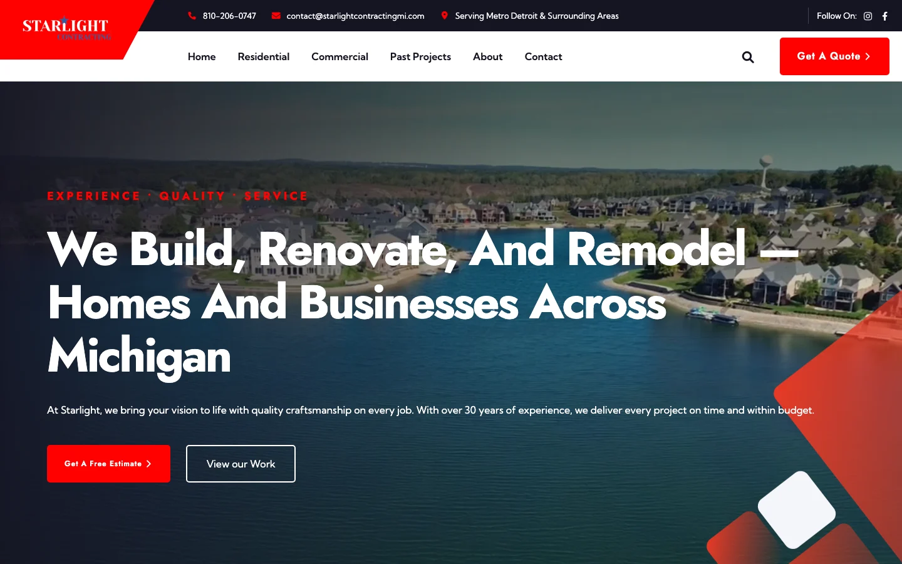
Task: Open the About menu item
Action: (488, 56)
